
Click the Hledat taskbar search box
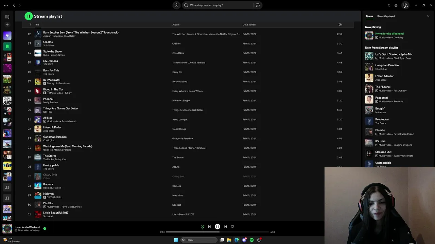199,240
